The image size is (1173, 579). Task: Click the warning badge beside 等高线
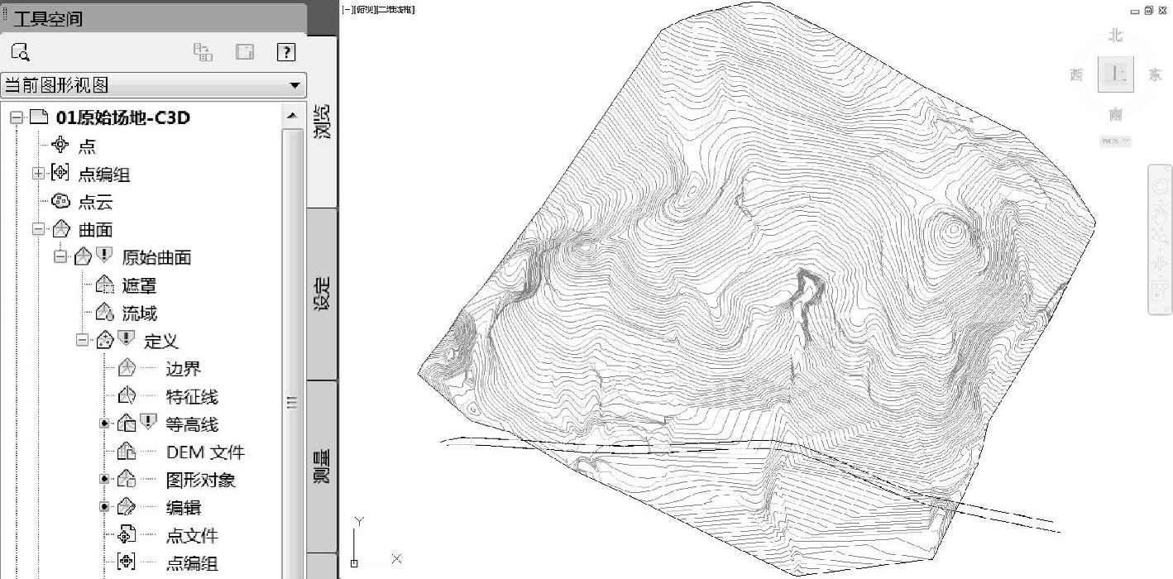point(148,422)
